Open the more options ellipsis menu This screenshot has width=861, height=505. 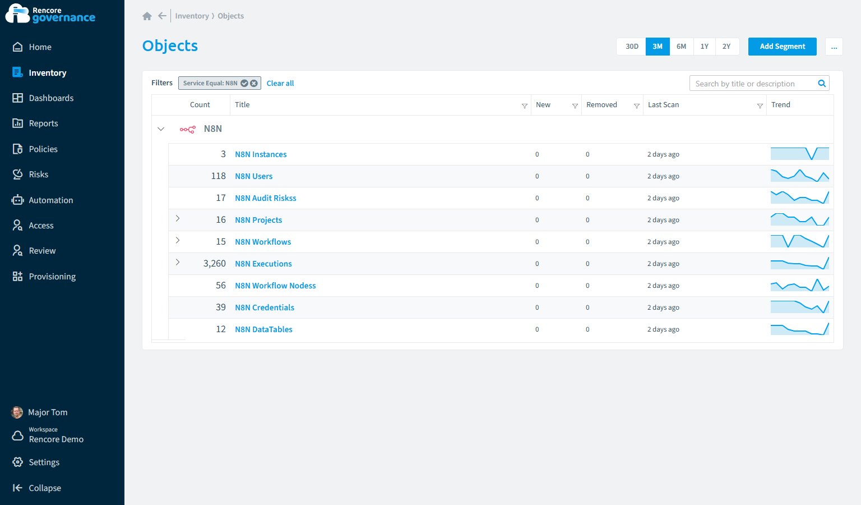834,47
